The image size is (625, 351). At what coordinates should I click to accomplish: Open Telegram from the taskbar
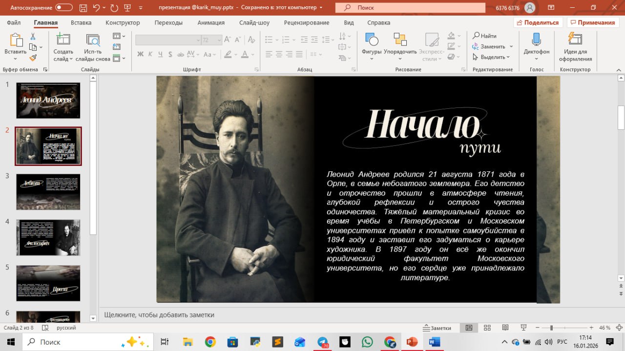(323, 342)
